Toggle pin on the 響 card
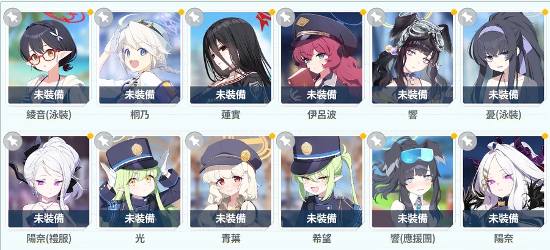This screenshot has height=250, width=550. click(x=376, y=17)
